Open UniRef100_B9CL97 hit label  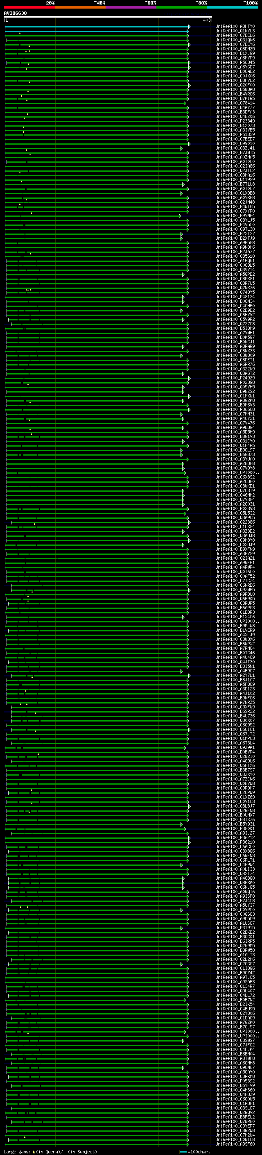(x=235, y=450)
